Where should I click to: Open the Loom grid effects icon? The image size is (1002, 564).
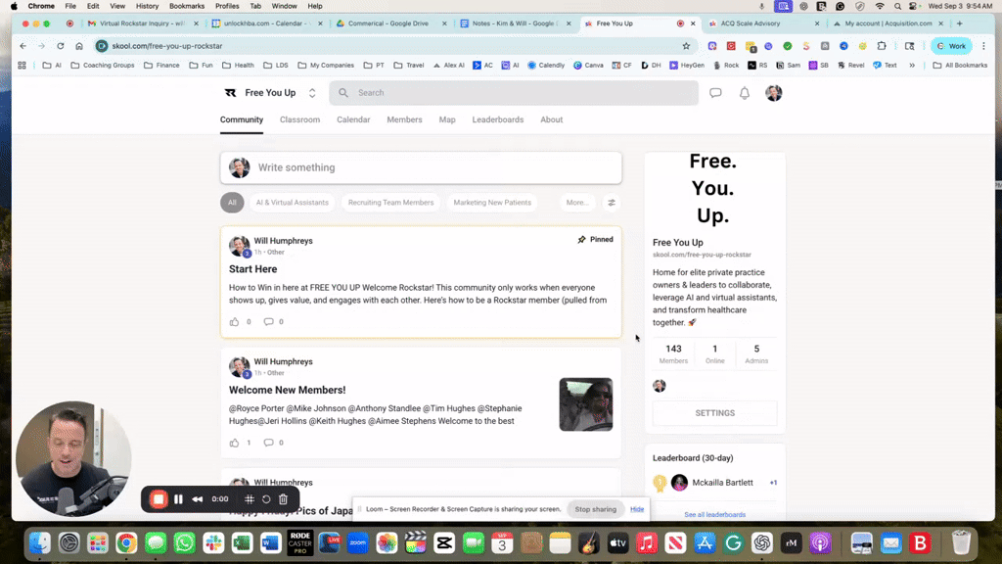250,498
